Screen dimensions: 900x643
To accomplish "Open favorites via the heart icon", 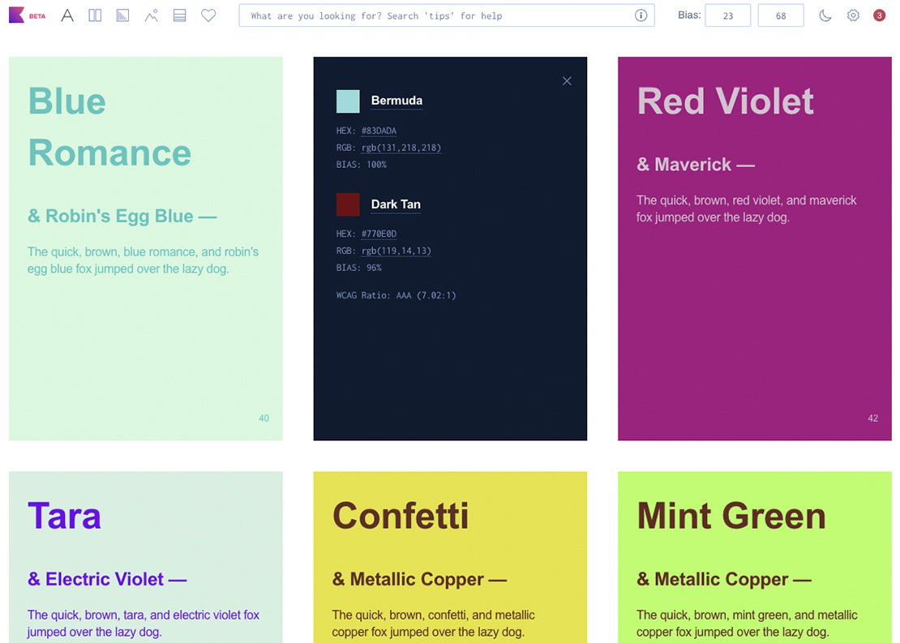I will coord(208,14).
